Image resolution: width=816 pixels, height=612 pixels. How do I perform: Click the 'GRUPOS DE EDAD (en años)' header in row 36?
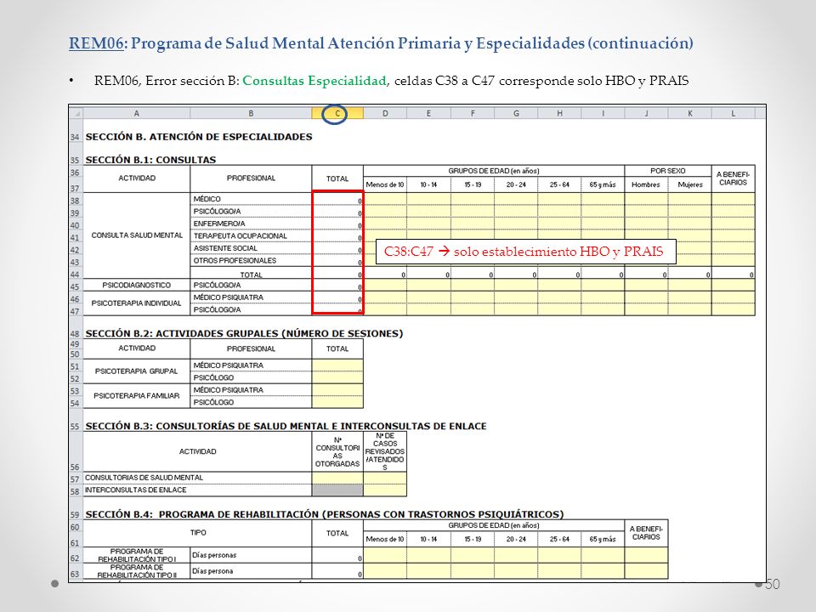493,171
